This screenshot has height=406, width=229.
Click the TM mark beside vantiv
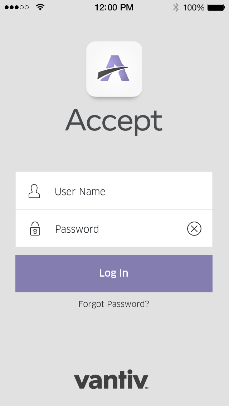146,388
